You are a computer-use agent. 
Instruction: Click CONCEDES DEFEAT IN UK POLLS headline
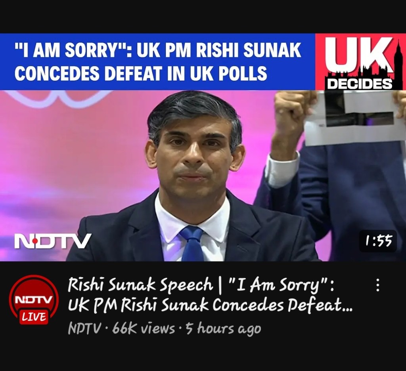[141, 73]
